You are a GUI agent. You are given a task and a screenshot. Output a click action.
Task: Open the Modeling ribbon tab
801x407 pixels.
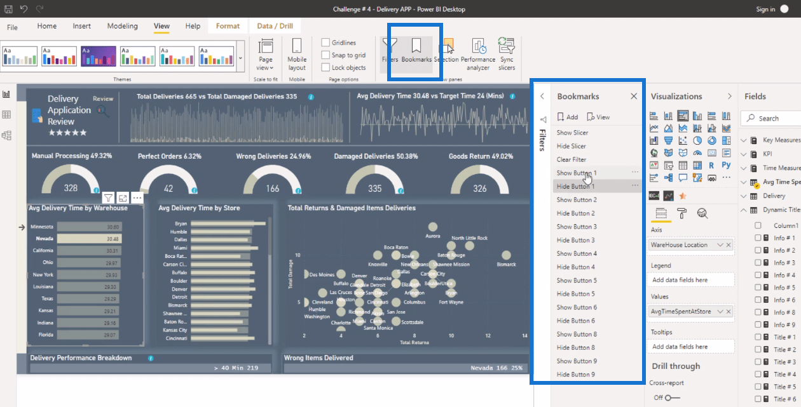tap(122, 26)
